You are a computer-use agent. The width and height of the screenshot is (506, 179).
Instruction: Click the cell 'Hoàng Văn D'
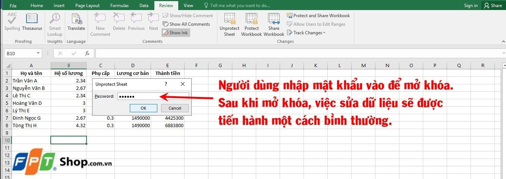click(31, 103)
